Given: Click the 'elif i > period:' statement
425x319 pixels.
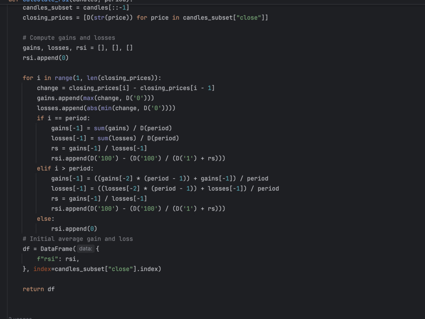Looking at the screenshot, I should pyautogui.click(x=65, y=168).
